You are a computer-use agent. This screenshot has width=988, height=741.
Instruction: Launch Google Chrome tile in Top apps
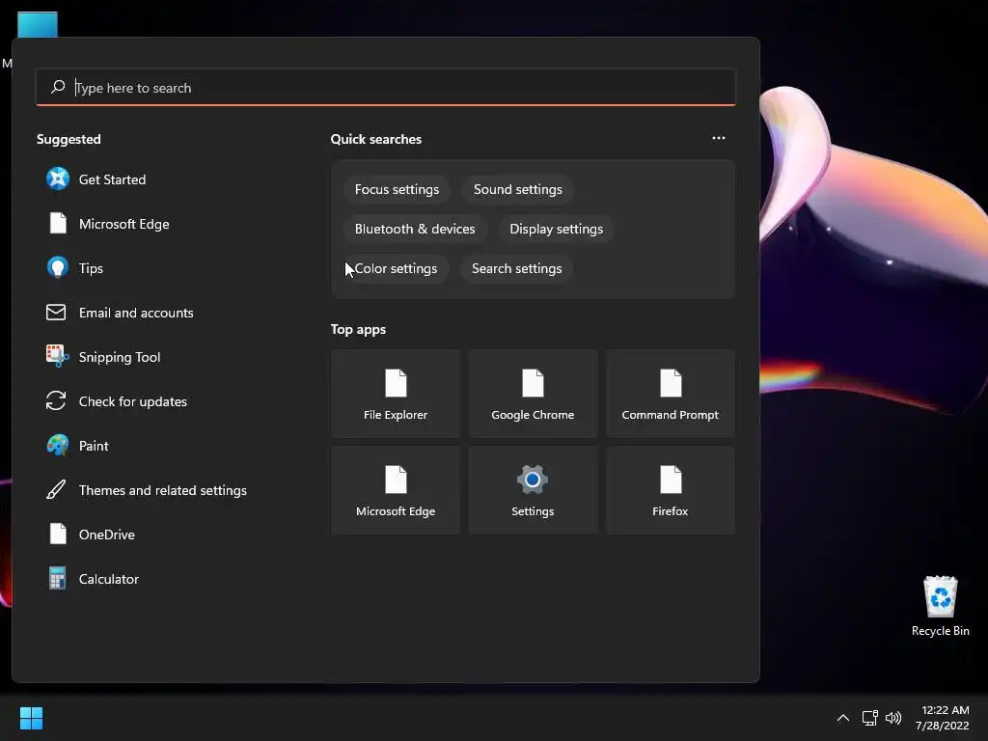pyautogui.click(x=533, y=394)
